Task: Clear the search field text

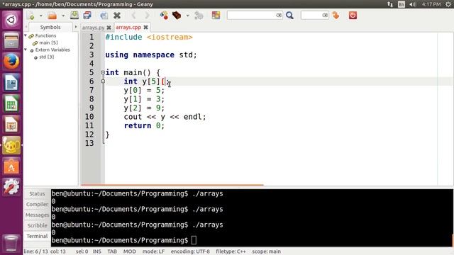Action: tap(279, 16)
